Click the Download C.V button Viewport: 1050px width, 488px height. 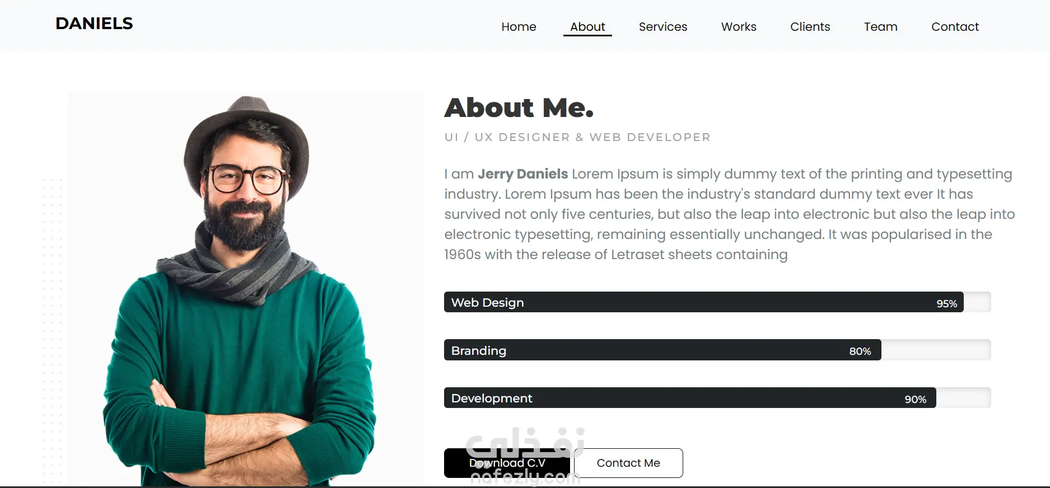click(507, 463)
